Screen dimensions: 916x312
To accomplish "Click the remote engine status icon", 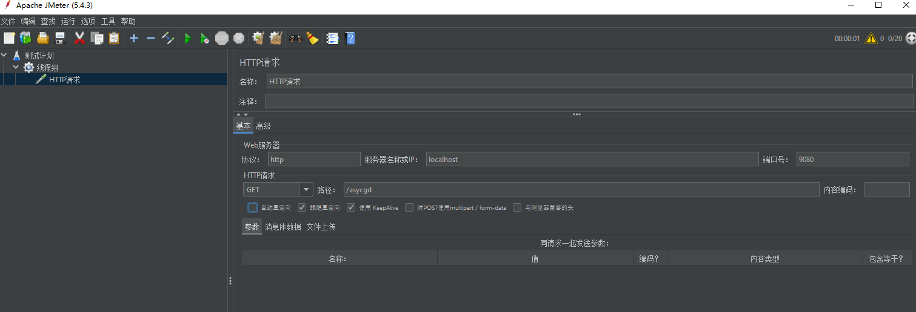I will click(x=909, y=38).
